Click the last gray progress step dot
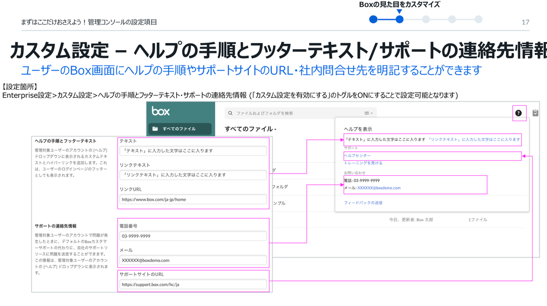The image size is (547, 306). click(478, 20)
